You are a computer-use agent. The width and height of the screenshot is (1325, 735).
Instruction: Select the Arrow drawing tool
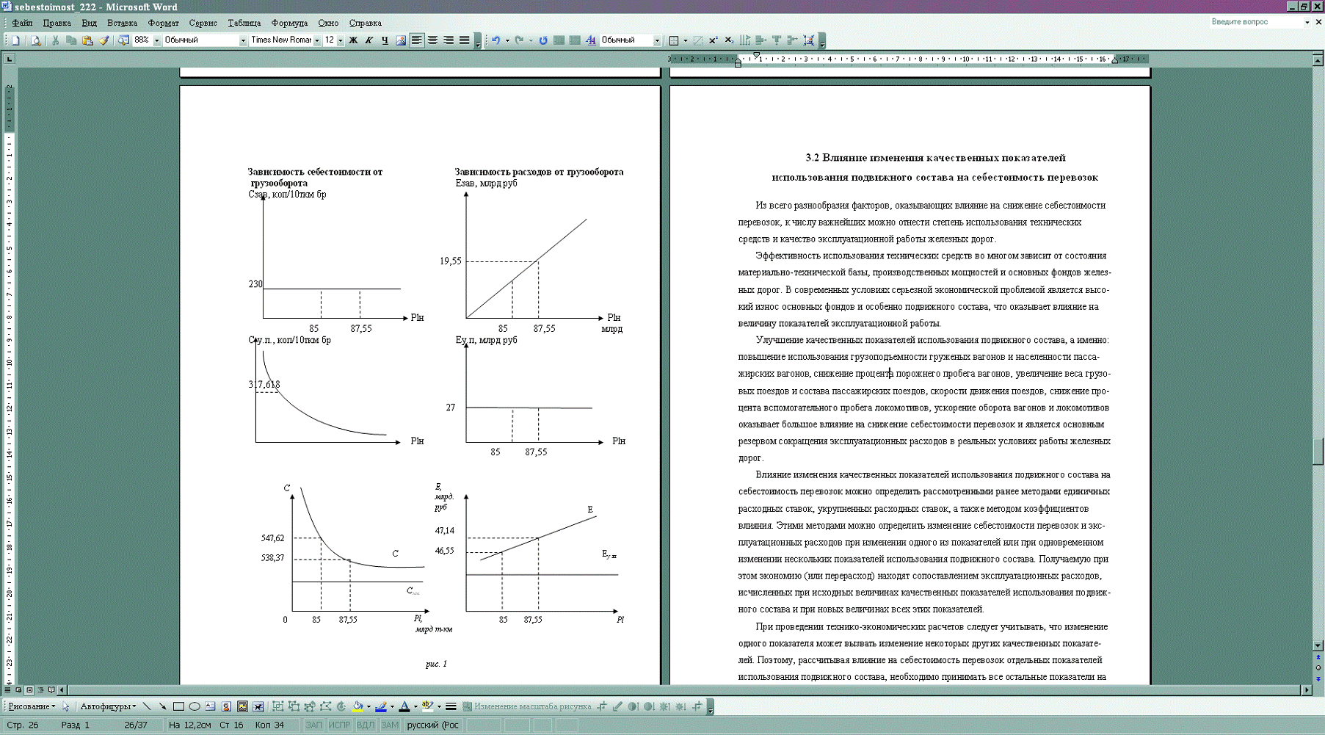coord(162,706)
